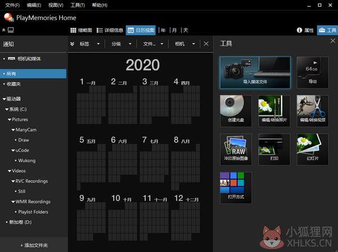Screen dimensions: 338x252
Task: Select the 10 十月 October calendar block
Action: pyautogui.click(x=123, y=217)
